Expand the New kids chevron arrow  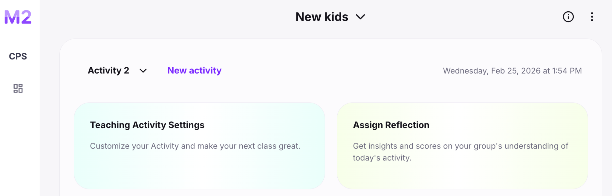click(x=361, y=17)
